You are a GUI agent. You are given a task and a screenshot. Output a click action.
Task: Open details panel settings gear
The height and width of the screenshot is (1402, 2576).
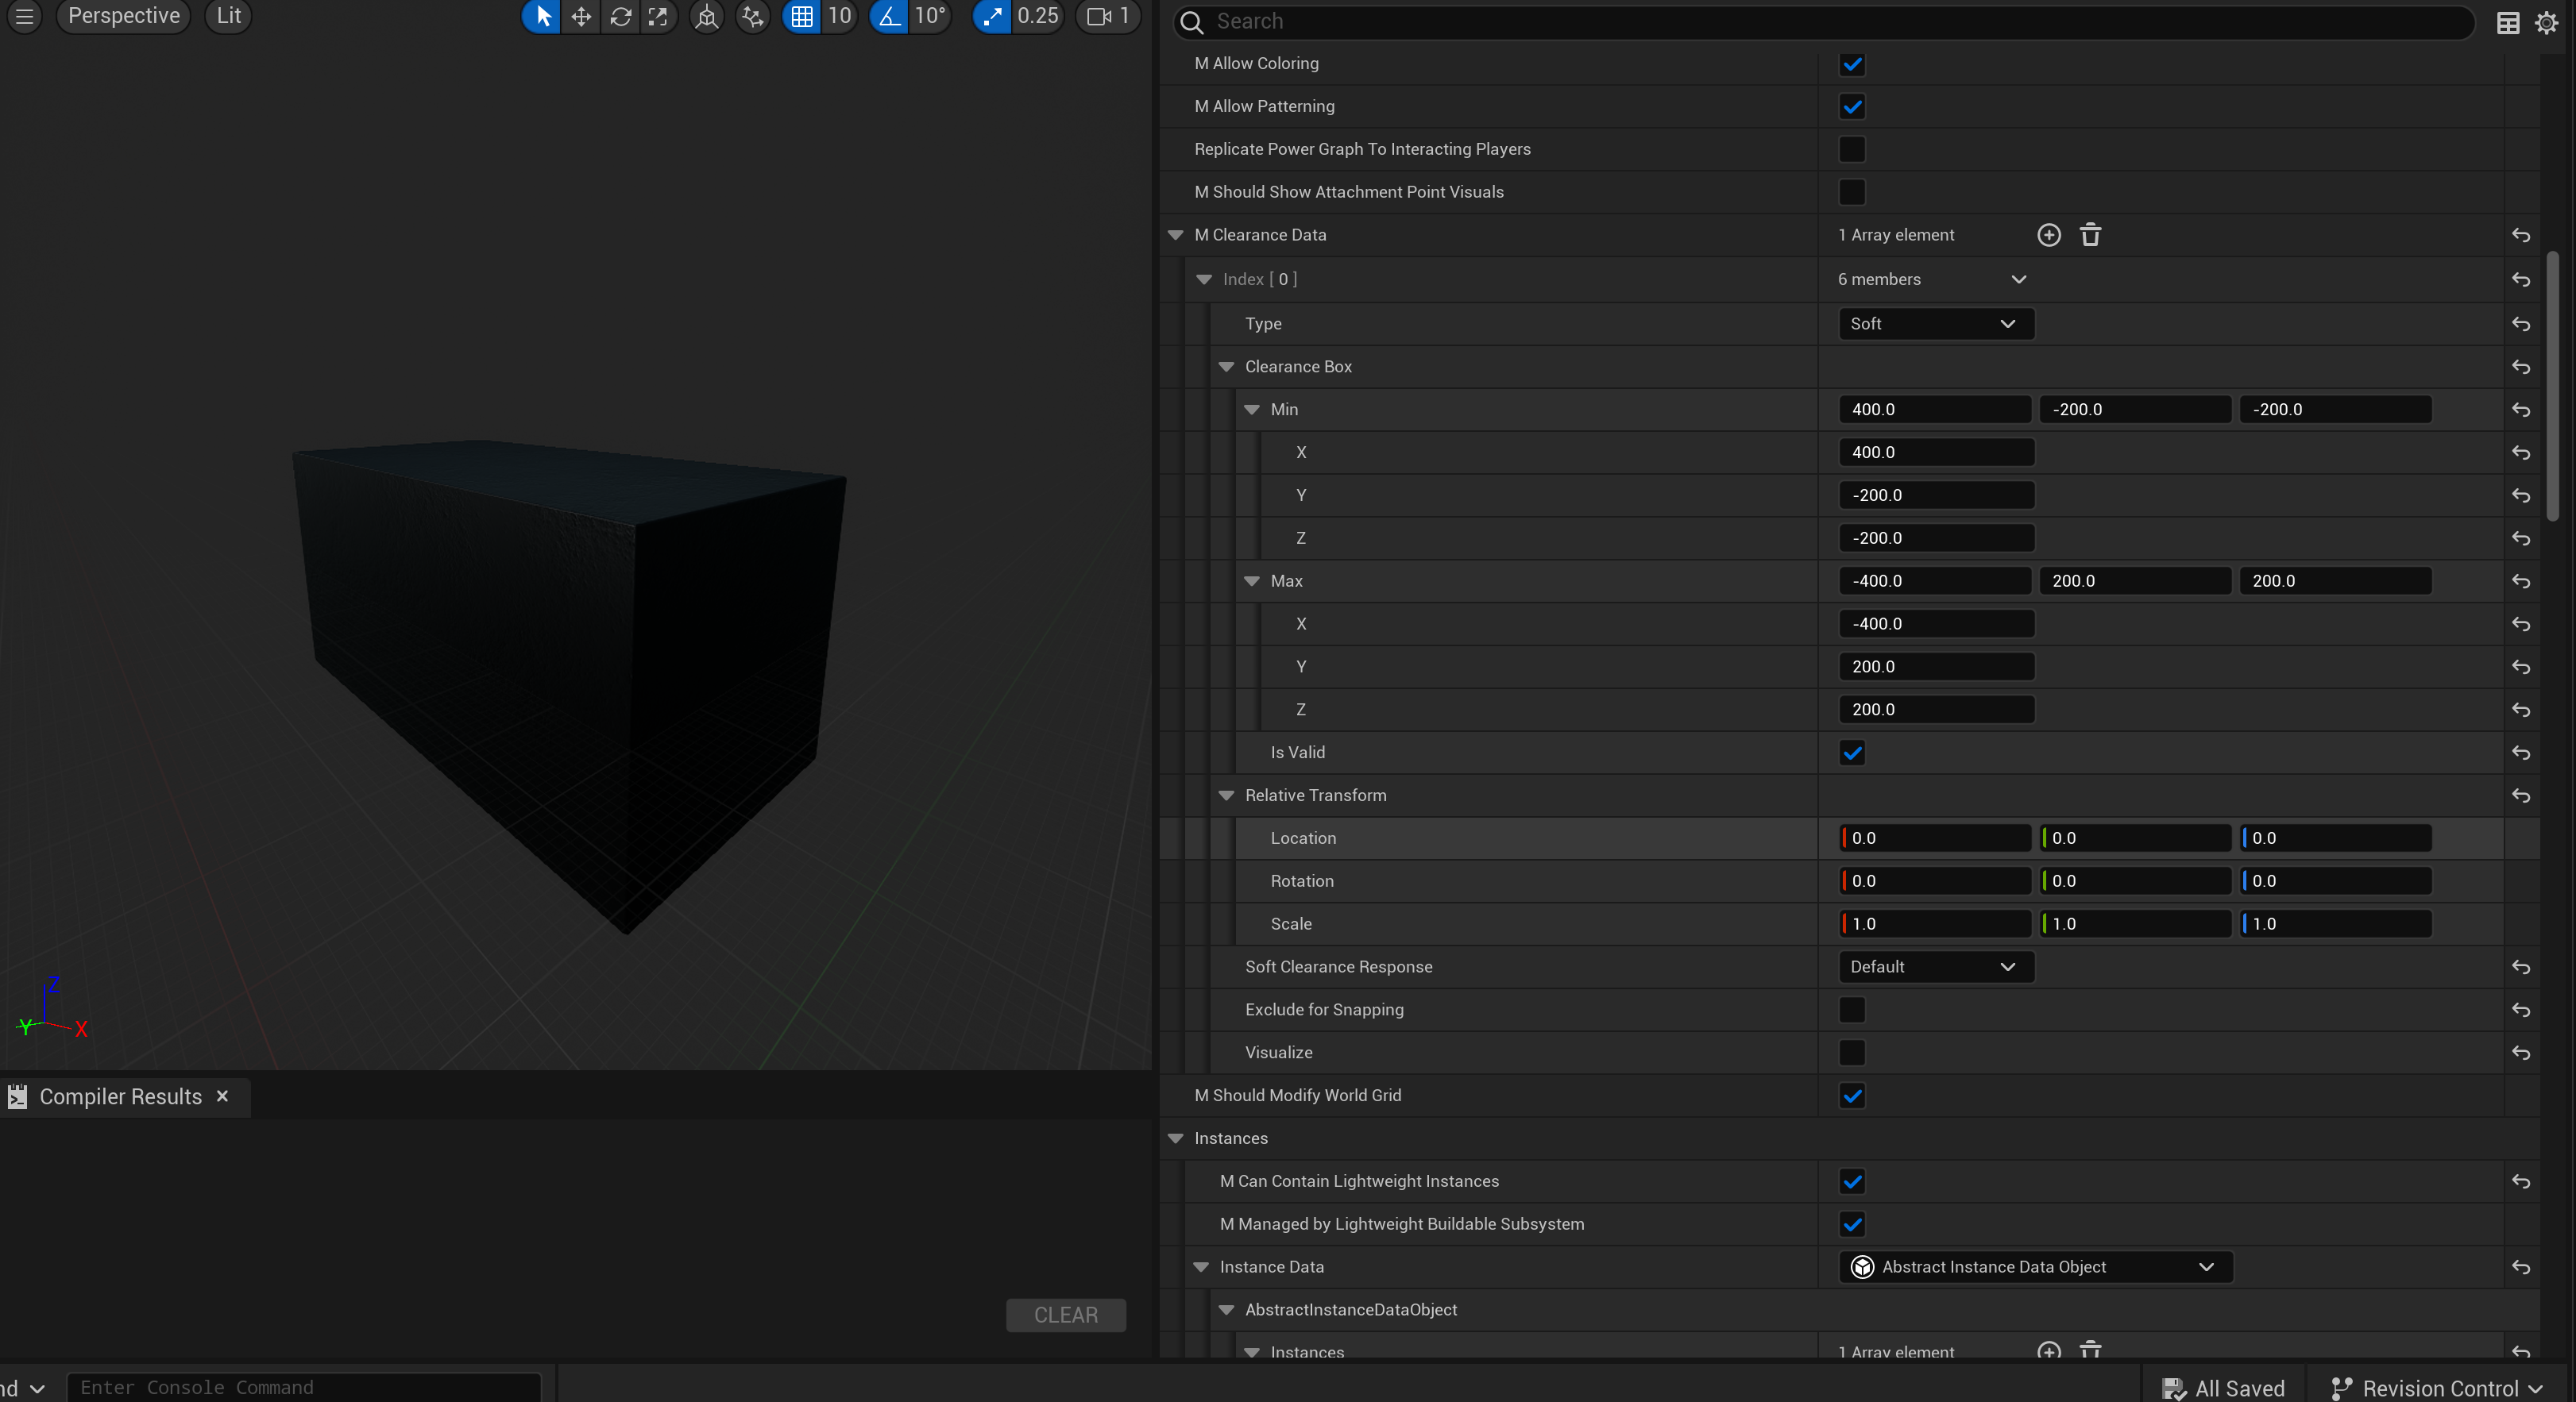[2546, 22]
